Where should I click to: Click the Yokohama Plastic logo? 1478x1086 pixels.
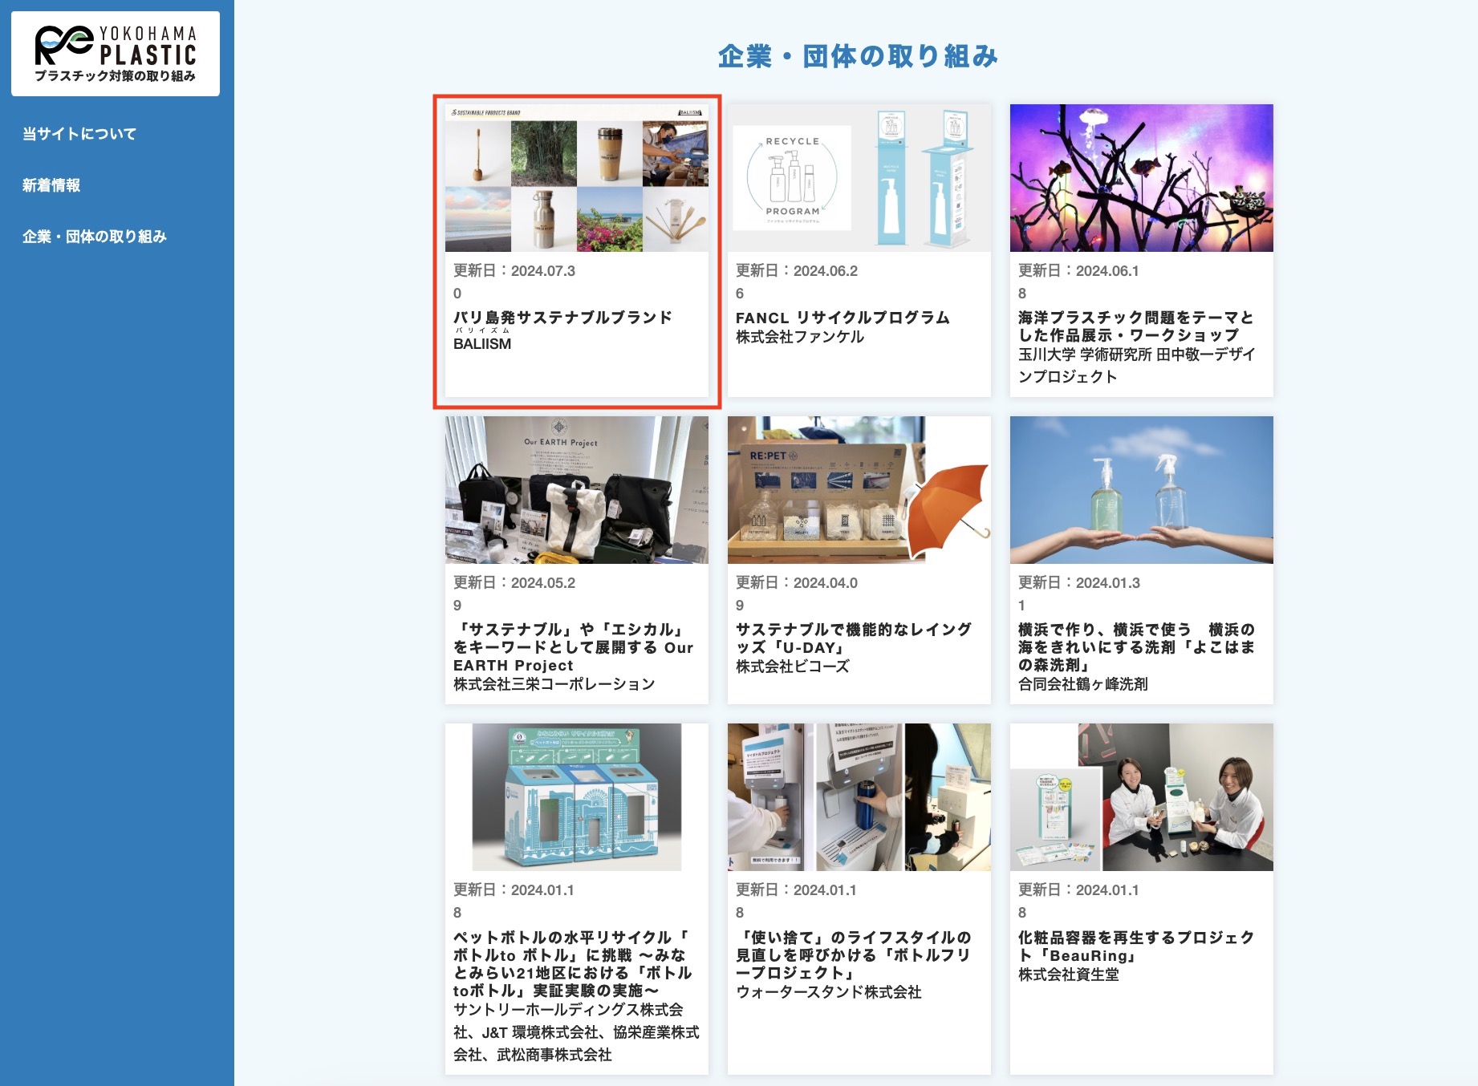[116, 54]
